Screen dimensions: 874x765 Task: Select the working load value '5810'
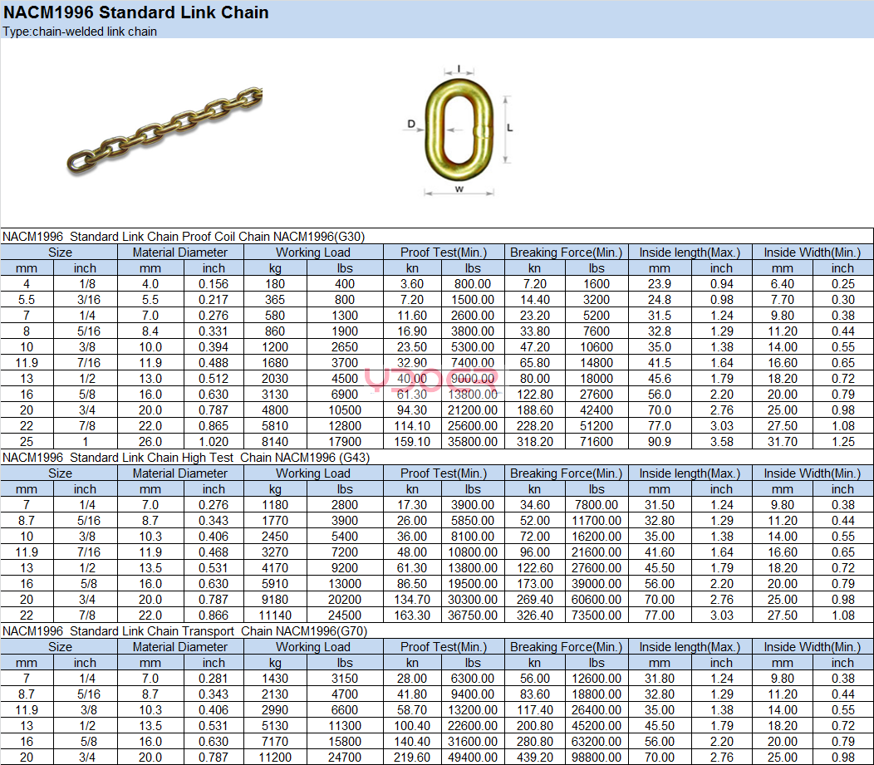(275, 426)
